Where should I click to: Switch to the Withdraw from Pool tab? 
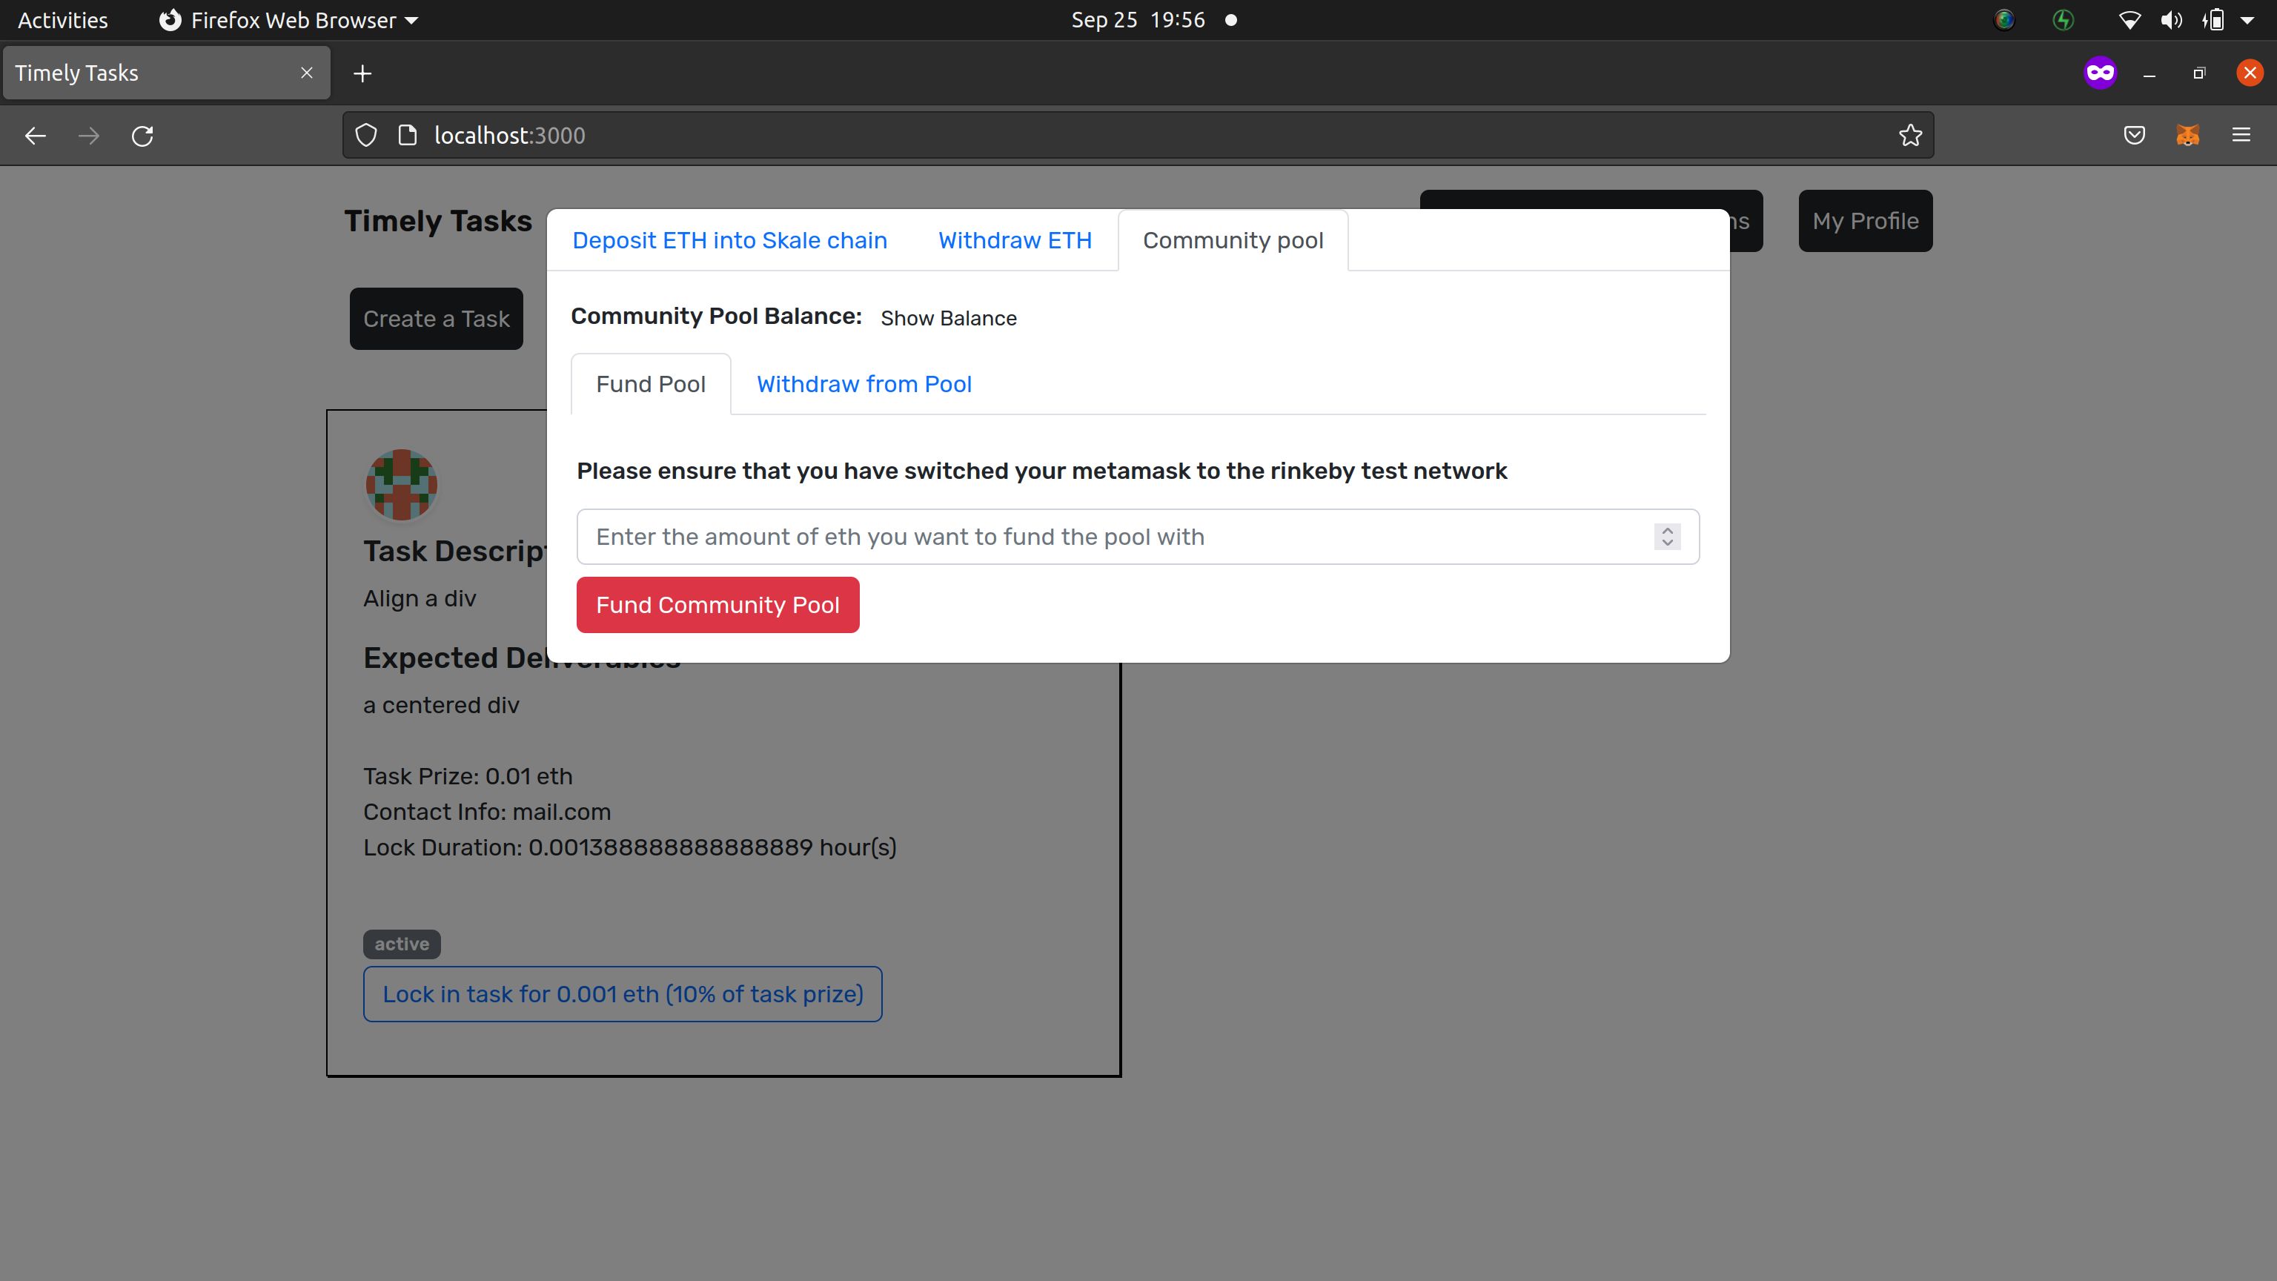(x=864, y=385)
